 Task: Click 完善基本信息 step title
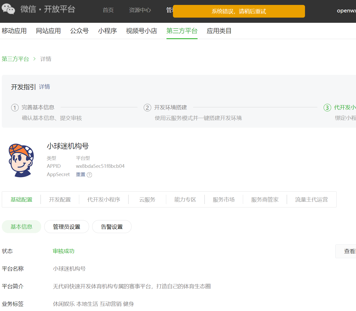tap(38, 107)
